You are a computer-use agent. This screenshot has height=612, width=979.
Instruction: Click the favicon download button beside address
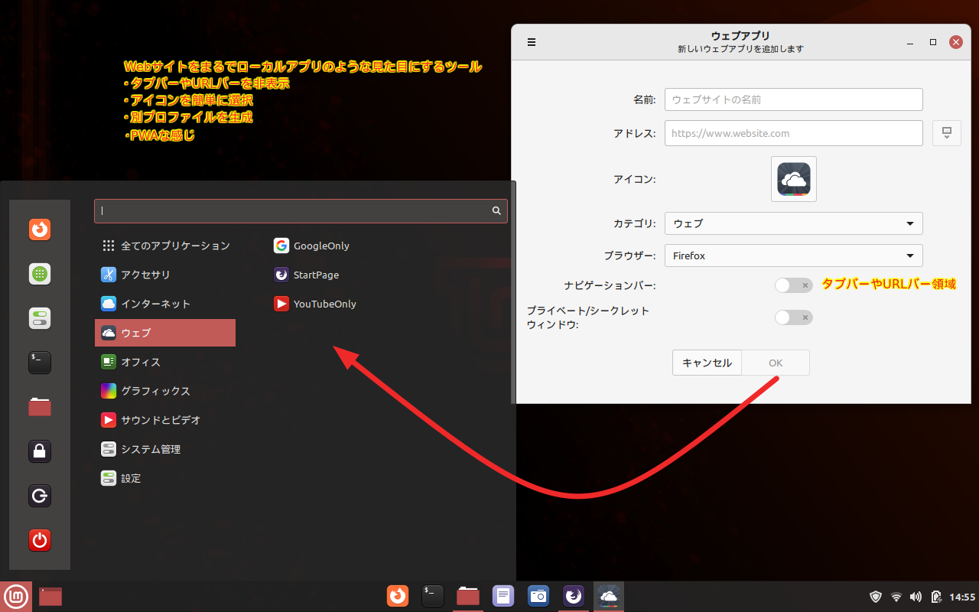click(946, 133)
